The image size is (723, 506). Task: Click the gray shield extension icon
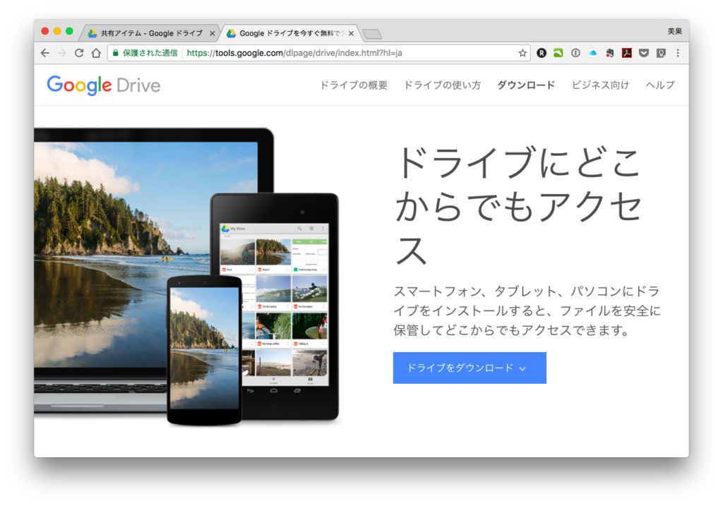(x=661, y=53)
